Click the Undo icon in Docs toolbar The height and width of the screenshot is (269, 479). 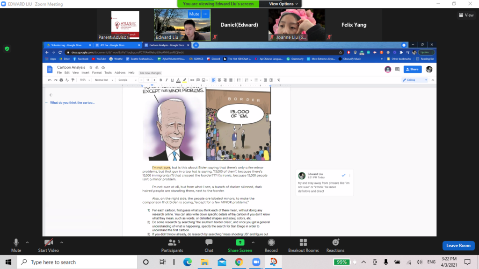[50, 80]
